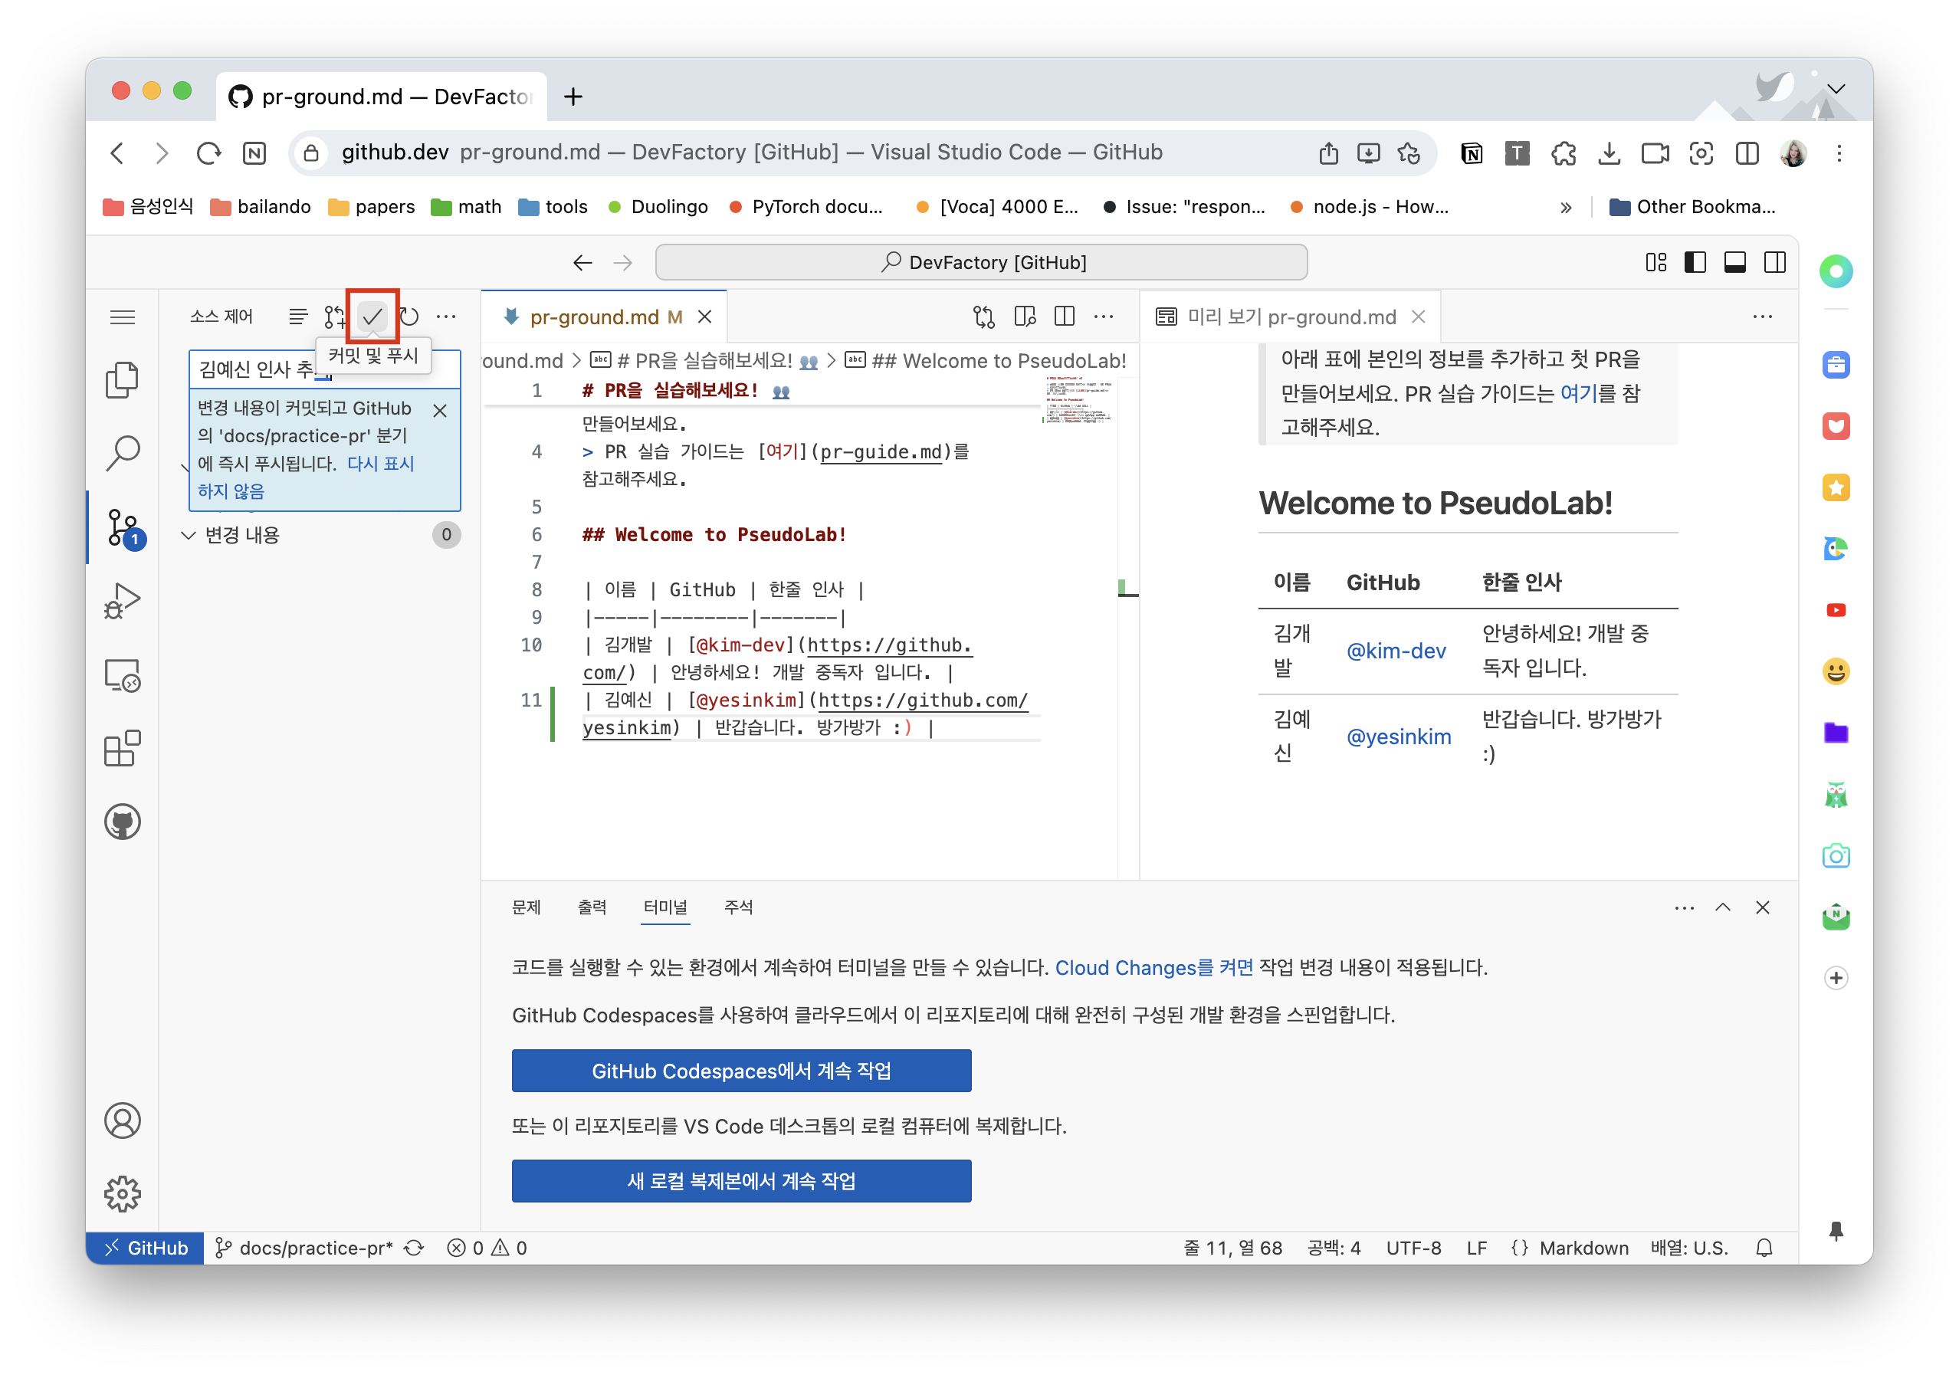Click the editor minimap thumbnail
The width and height of the screenshot is (1959, 1378).
coord(1078,401)
